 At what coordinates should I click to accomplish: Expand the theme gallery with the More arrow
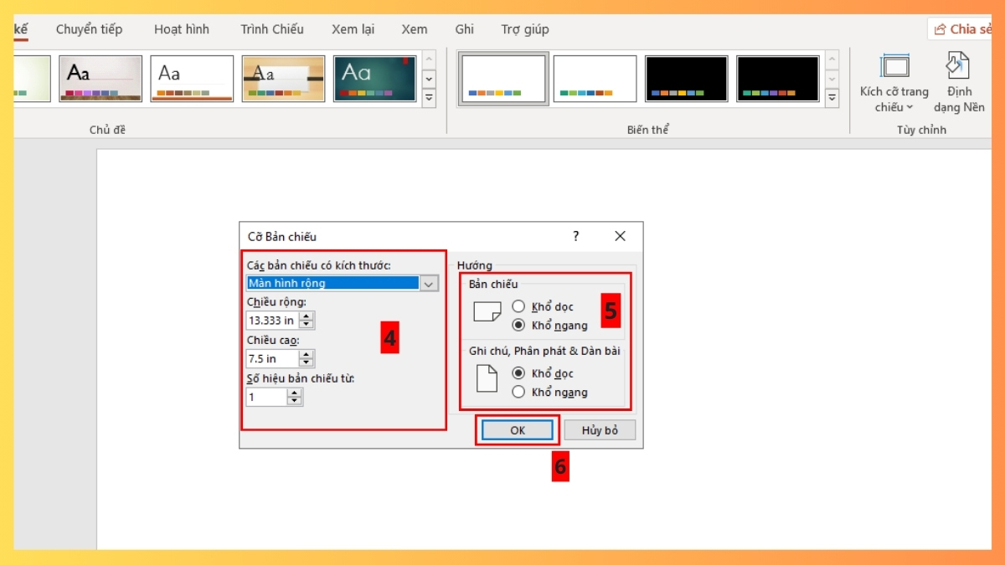[429, 97]
